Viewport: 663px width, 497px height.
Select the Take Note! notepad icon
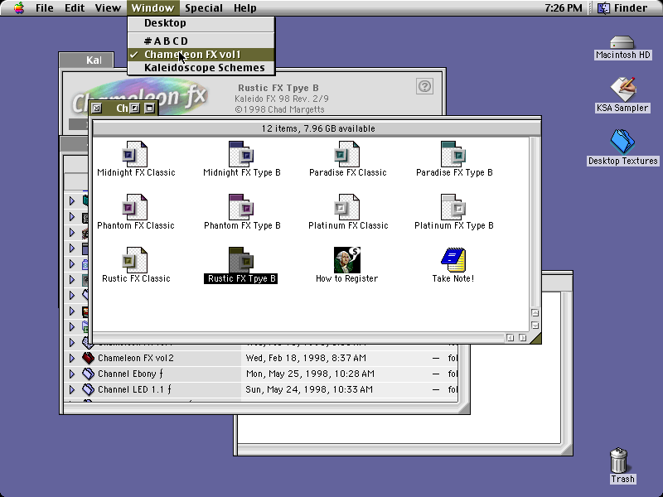click(x=453, y=260)
